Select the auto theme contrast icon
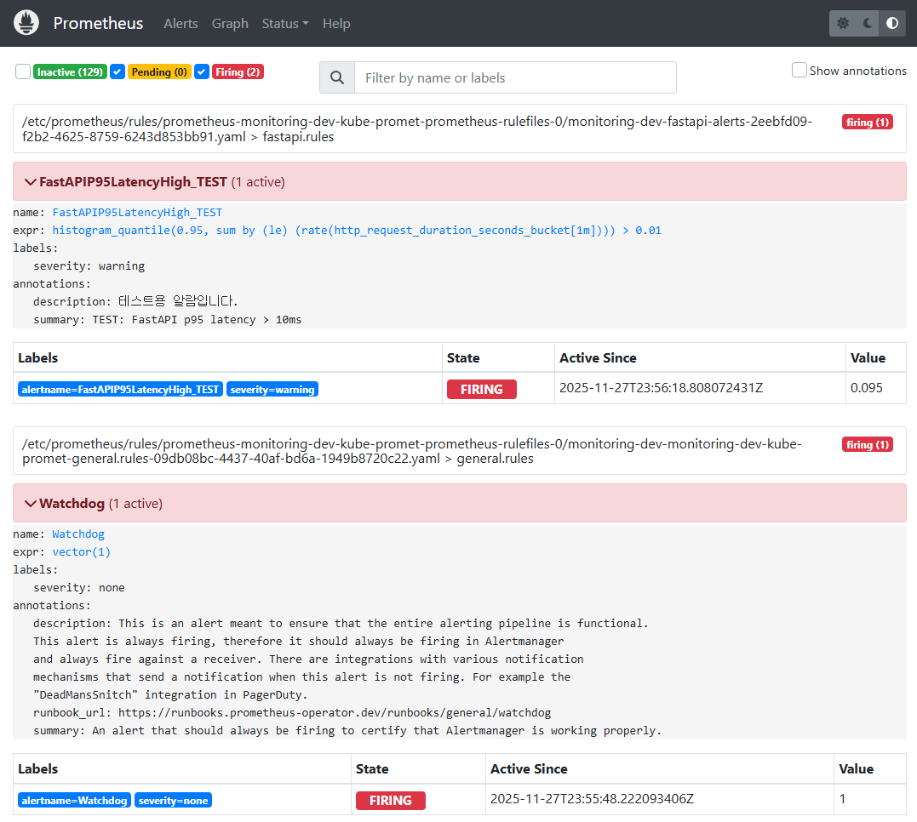 893,23
